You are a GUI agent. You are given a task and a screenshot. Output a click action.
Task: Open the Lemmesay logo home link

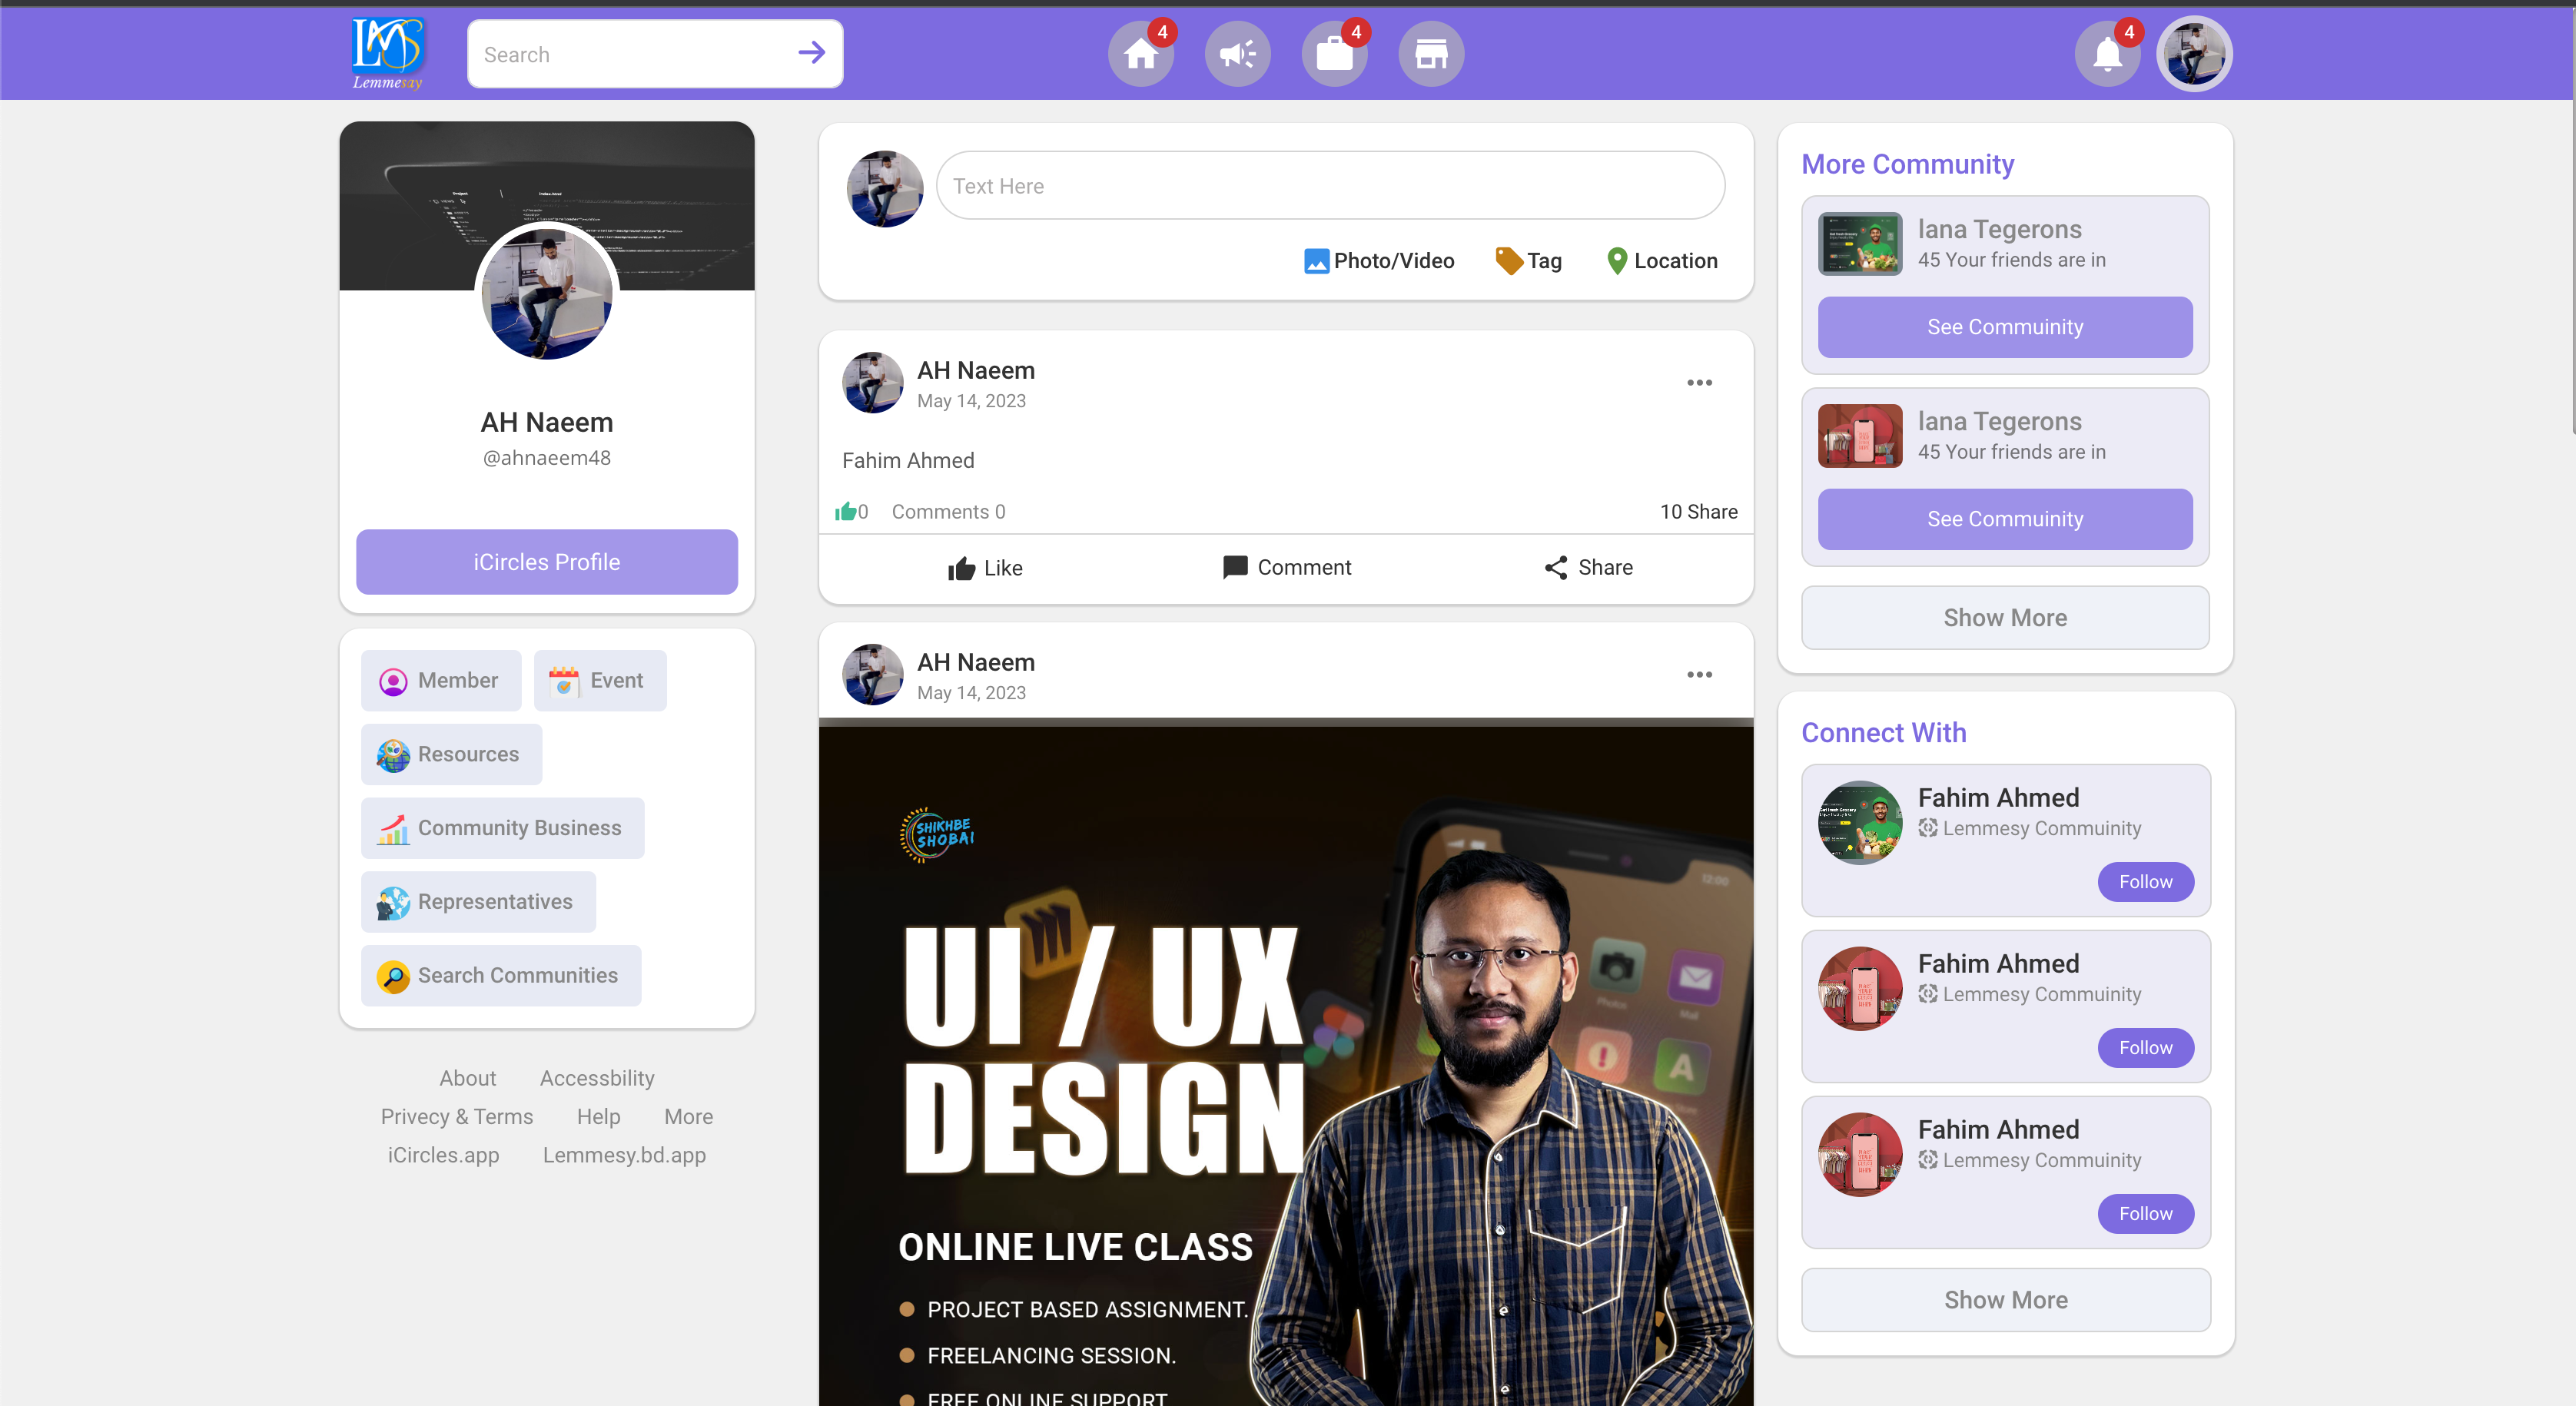click(x=387, y=53)
